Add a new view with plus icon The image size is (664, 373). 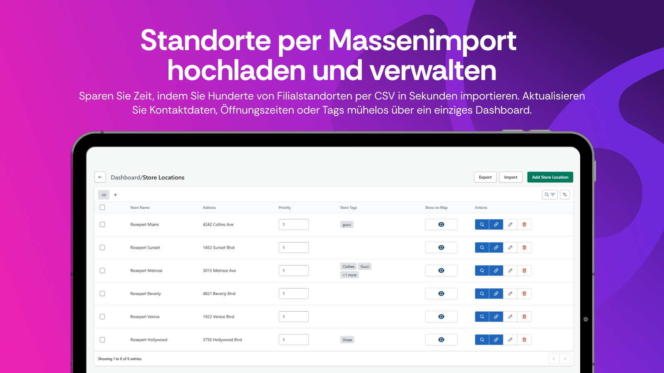click(x=115, y=195)
